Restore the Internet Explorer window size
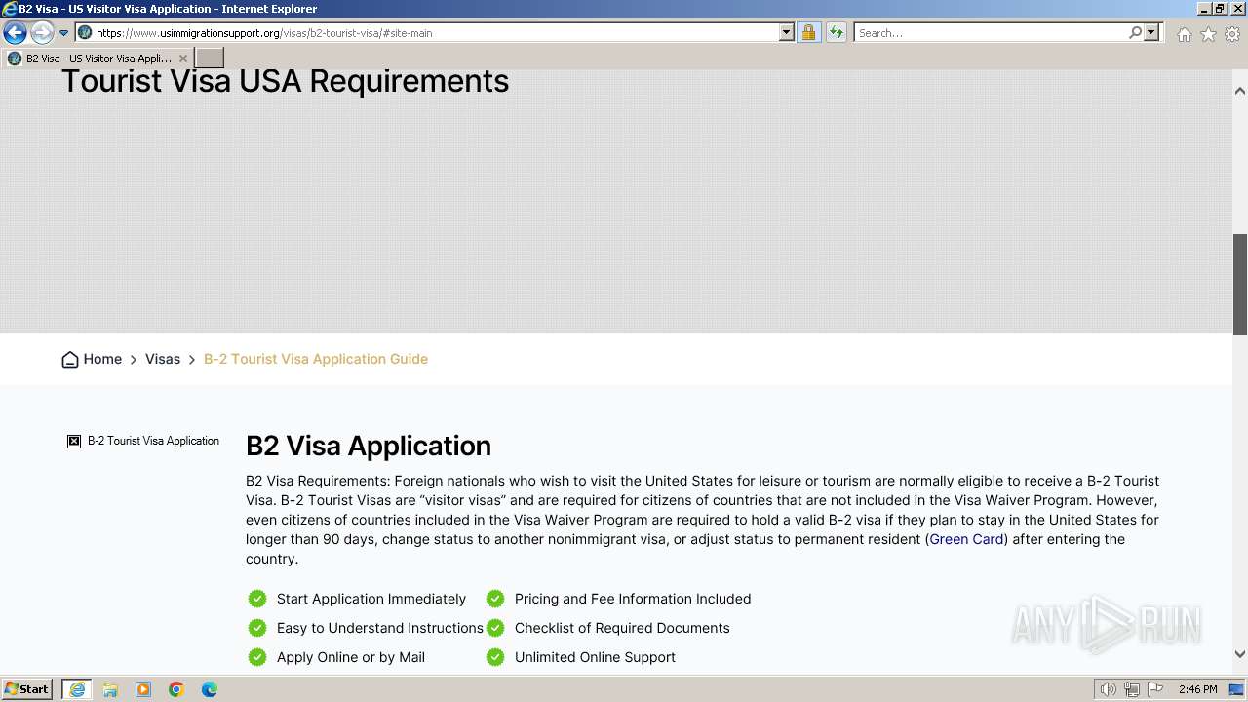1248x702 pixels. [x=1220, y=9]
